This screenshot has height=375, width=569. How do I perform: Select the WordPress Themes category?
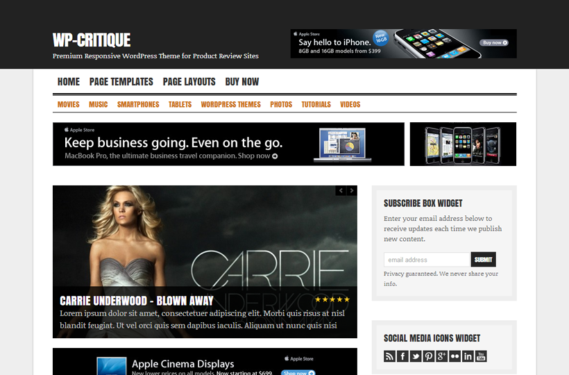[231, 105]
